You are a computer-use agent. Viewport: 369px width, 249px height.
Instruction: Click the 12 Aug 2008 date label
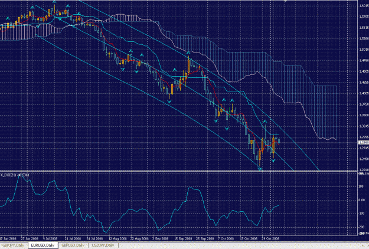(x=117, y=238)
